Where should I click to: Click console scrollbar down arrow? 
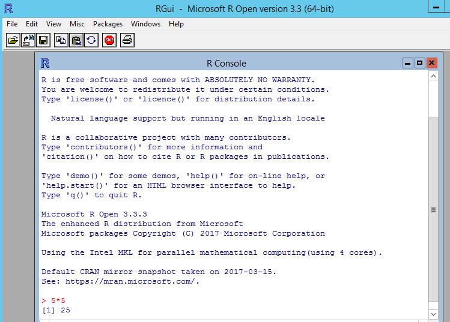click(x=433, y=314)
